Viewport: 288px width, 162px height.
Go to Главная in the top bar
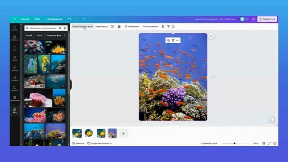[x=25, y=19]
